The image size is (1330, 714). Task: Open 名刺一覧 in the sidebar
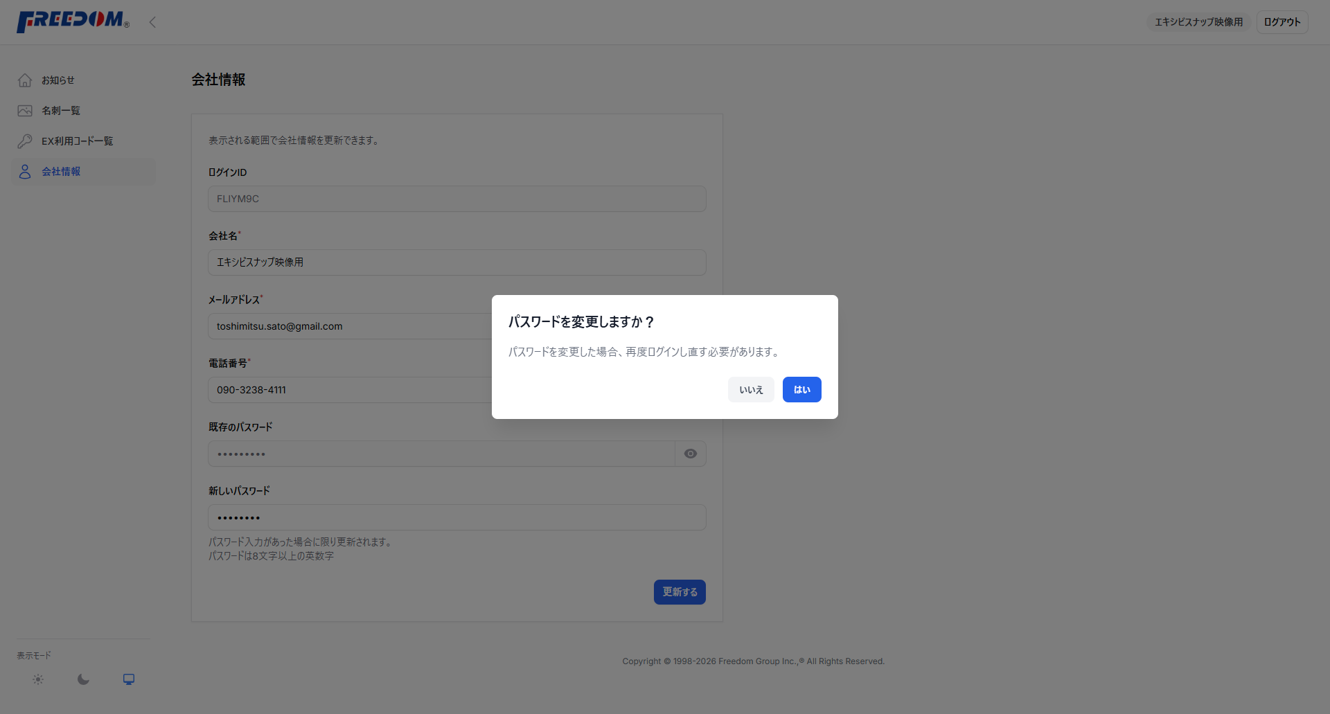[x=84, y=111]
